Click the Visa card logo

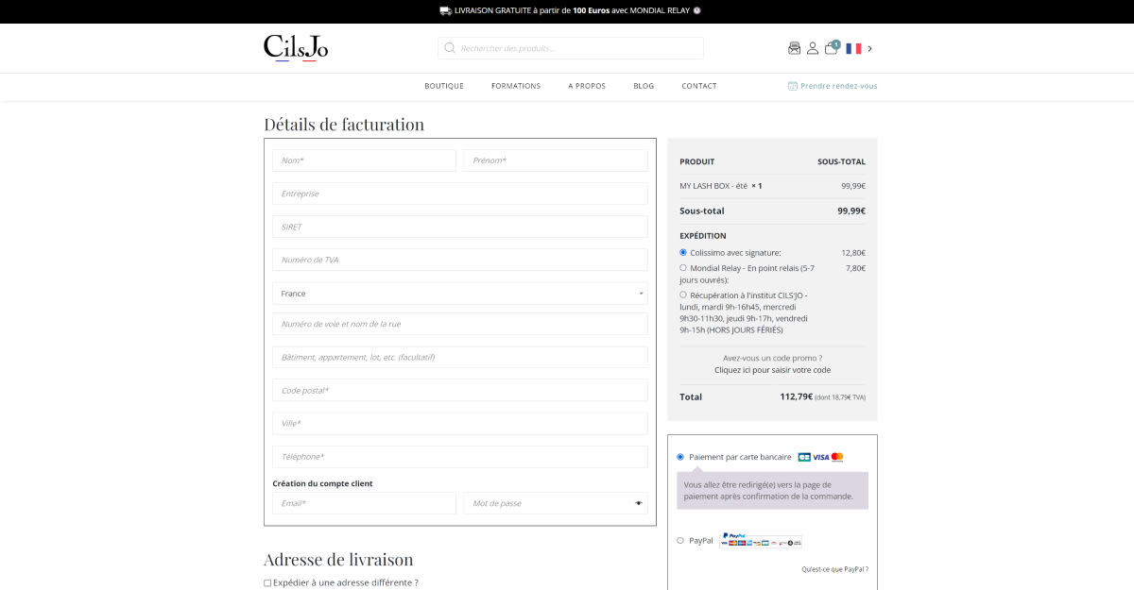[x=820, y=457]
